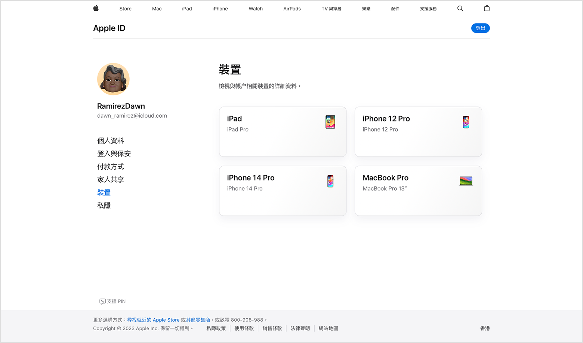This screenshot has height=343, width=583.
Task: Open the iPhone 12 Pro card title
Action: tap(386, 119)
